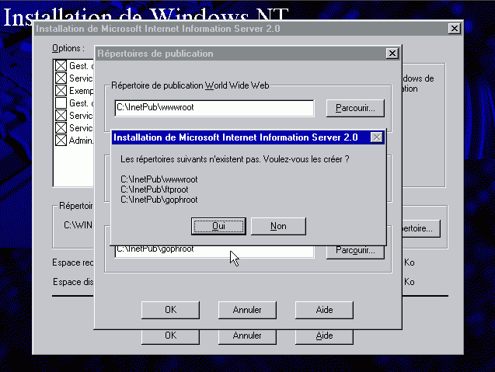495x372 pixels.
Task: Click Parcourir next to the gophroot path
Action: pyautogui.click(x=355, y=251)
